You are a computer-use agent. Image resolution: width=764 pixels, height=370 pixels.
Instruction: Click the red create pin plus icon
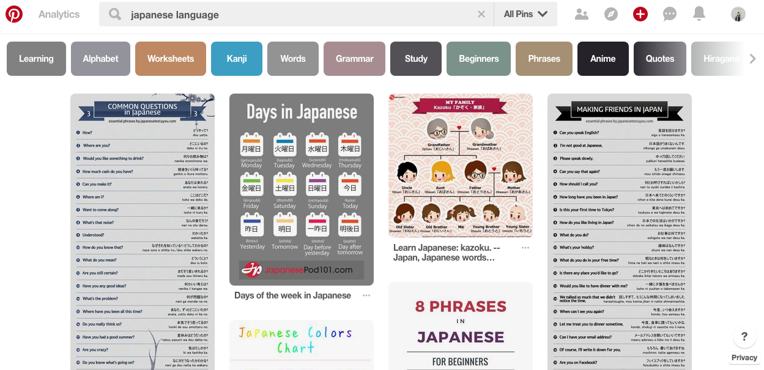coord(640,14)
